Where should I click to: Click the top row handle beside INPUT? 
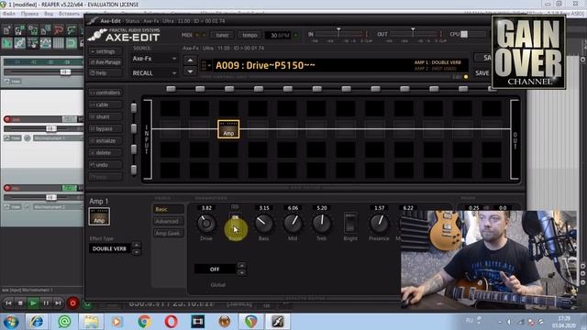pos(134,108)
